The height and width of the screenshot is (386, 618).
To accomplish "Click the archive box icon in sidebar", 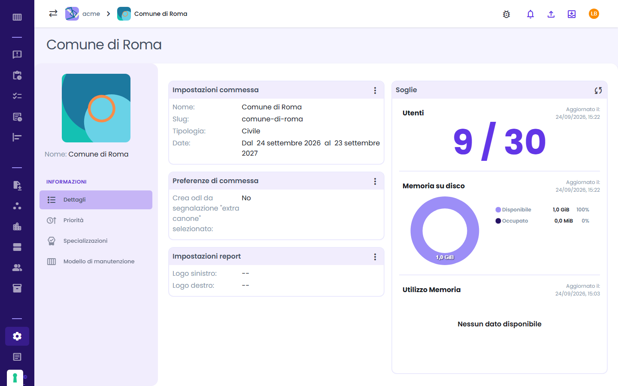I will [x=17, y=288].
